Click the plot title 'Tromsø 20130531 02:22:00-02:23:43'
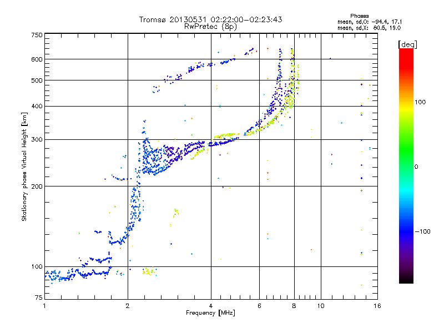The height and width of the screenshot is (333, 444). 211,19
